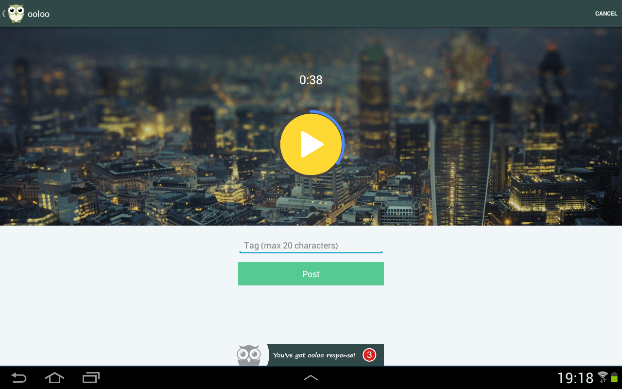Tap the ooloo owl logo icon
Viewport: 622px width, 389px height.
point(16,14)
